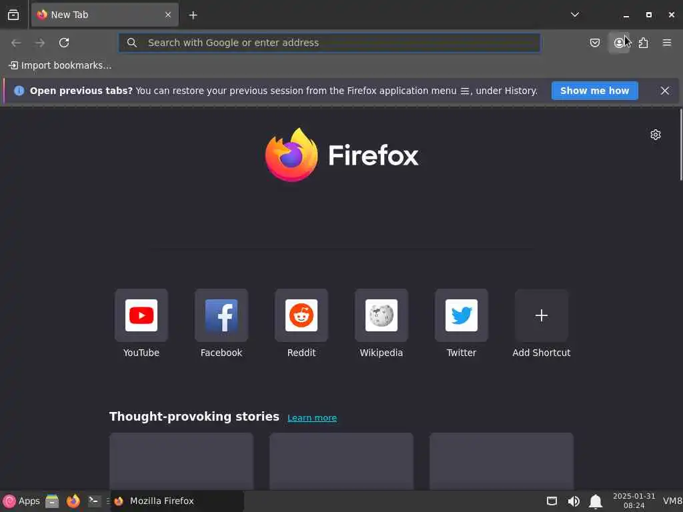Open the Extensions puzzle icon

[644, 43]
